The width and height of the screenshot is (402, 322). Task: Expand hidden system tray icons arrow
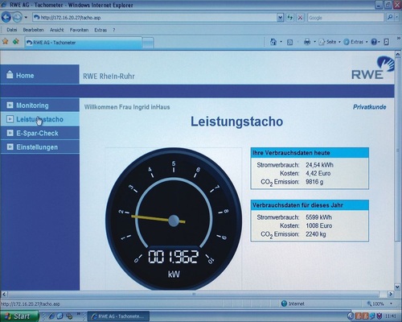coord(351,316)
